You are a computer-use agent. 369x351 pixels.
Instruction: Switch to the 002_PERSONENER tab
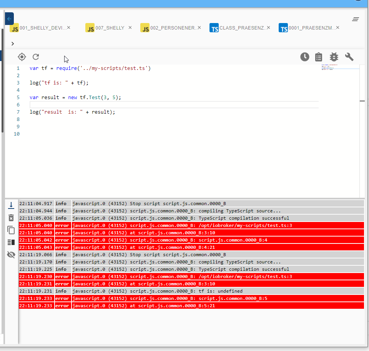click(173, 28)
